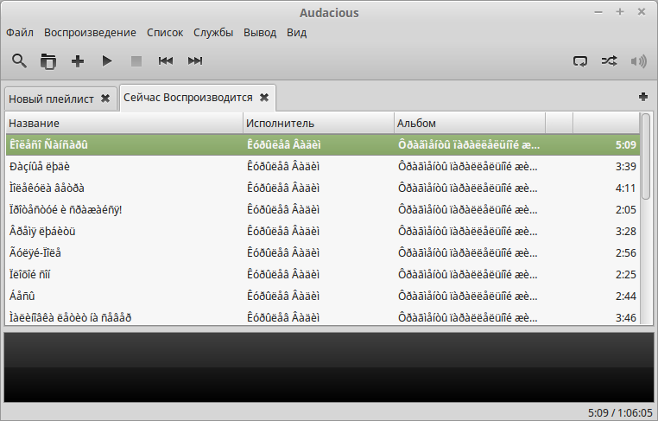
Task: Open the Файл menu
Action: pyautogui.click(x=20, y=33)
